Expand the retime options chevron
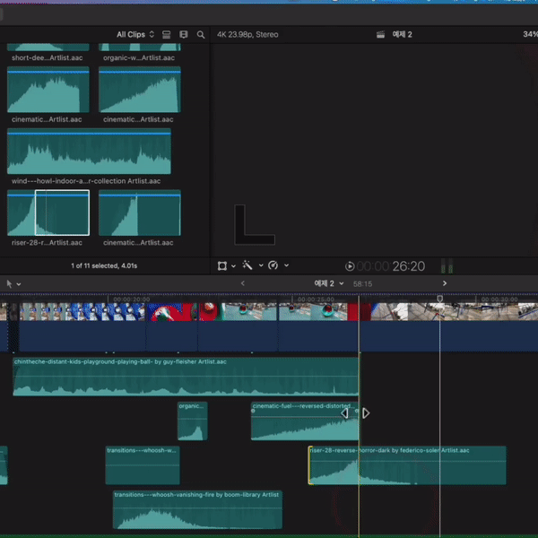 (x=287, y=265)
